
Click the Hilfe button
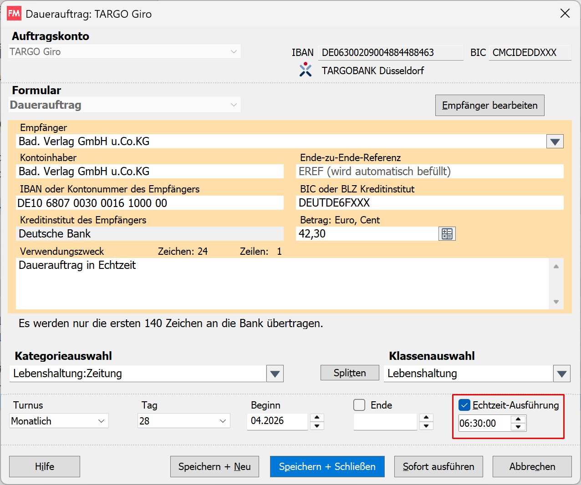(x=45, y=466)
